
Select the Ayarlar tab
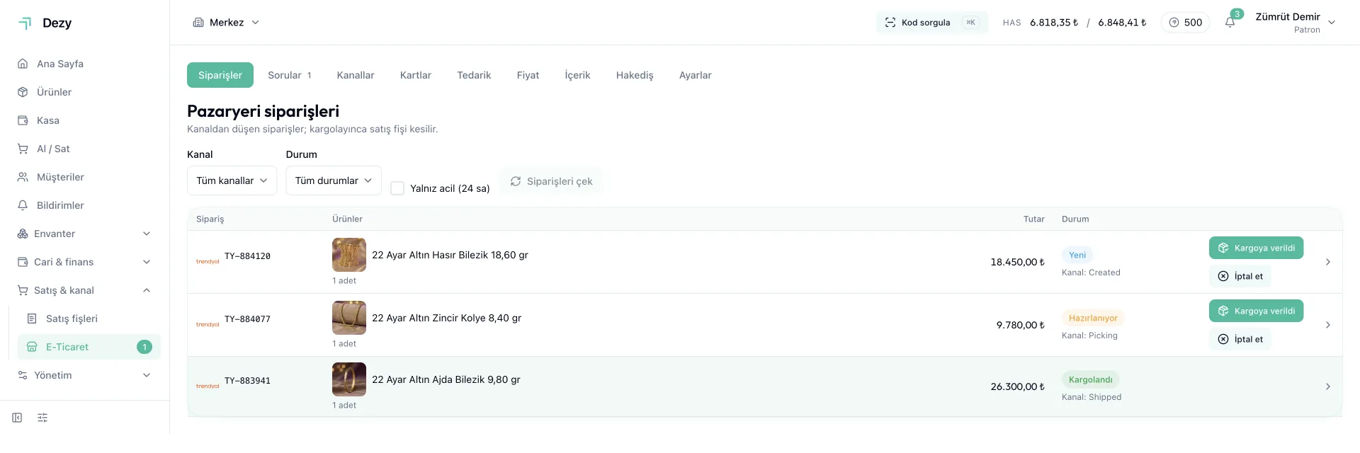tap(696, 75)
